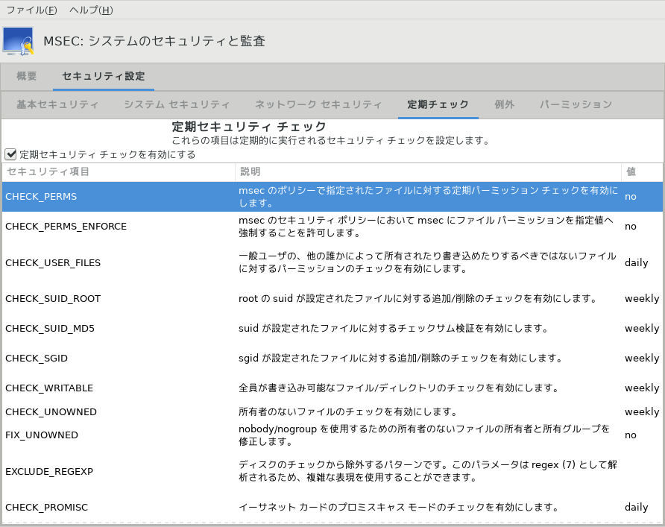Screen dimensions: 665x527
Task: Select the セキュリティ設定 tab
Action: point(104,76)
